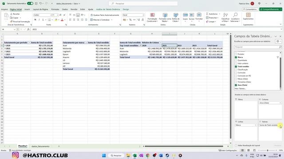
Task: Toggle the Salvamento Automático switch
Action: pos(30,4)
